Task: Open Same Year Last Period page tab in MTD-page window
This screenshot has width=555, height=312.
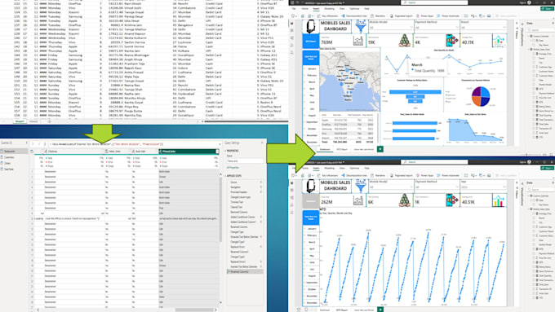Action: (x=364, y=310)
